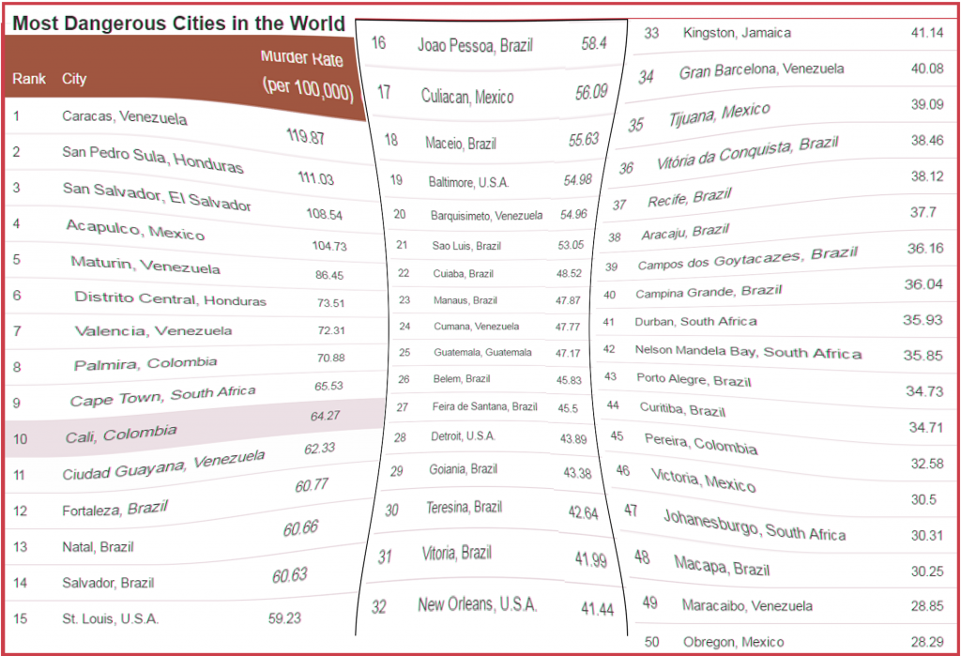Select 'Salvador, Brazil'
Image resolution: width=961 pixels, height=656 pixels.
coord(108,583)
